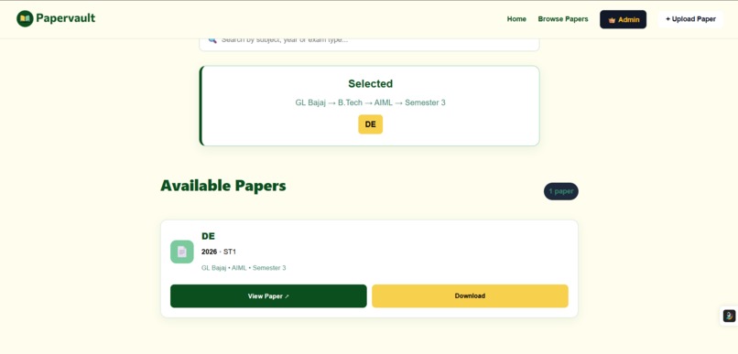The width and height of the screenshot is (738, 354).
Task: Open Browse Papers in navigation
Action: [563, 19]
